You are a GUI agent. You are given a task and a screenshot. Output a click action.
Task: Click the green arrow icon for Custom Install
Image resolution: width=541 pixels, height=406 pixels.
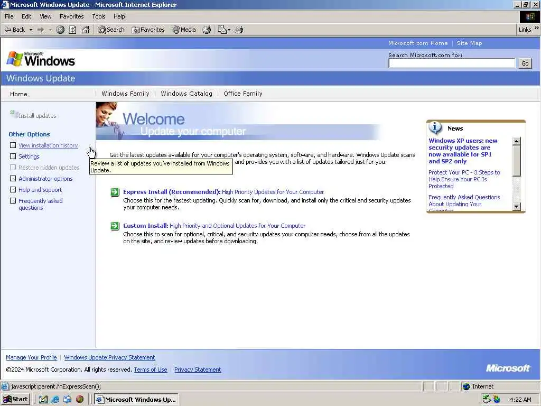tap(115, 226)
